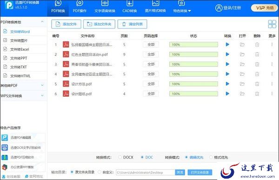
Task: Click the progress bar of row 1
Action: [193, 45]
